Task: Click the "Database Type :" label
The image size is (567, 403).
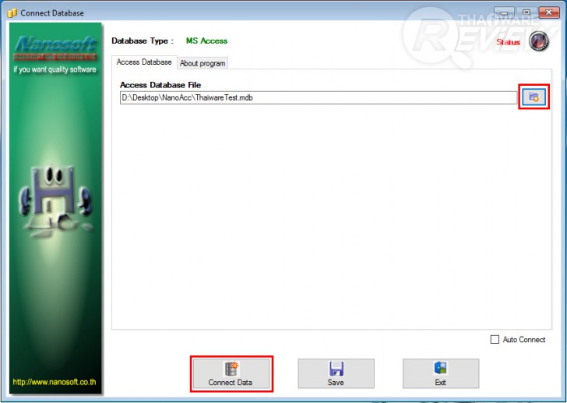Action: (143, 41)
